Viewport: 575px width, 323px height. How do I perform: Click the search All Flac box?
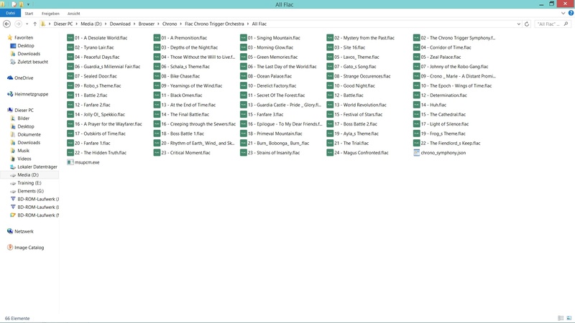tap(552, 24)
